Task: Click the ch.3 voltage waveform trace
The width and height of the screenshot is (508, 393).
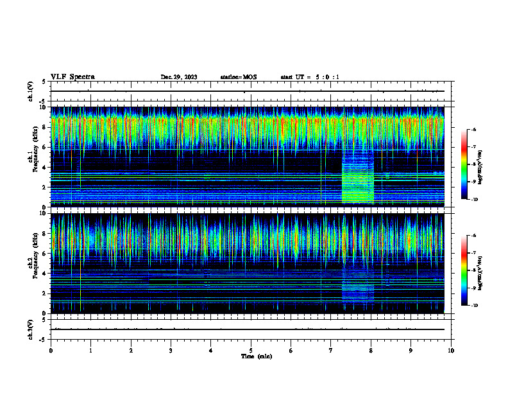Action: click(248, 329)
